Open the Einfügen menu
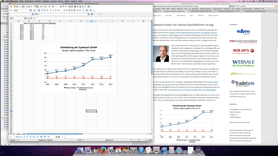 46,1
